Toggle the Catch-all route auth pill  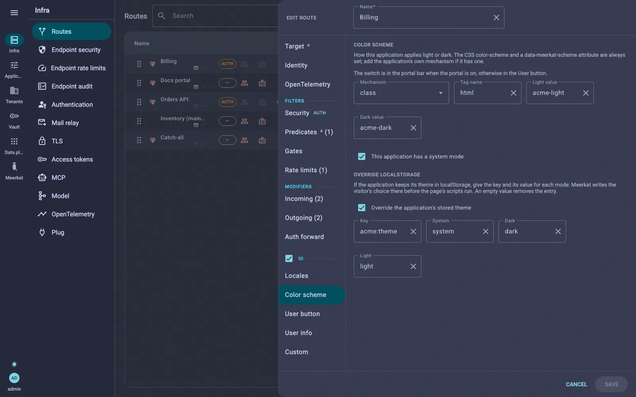[x=227, y=140]
